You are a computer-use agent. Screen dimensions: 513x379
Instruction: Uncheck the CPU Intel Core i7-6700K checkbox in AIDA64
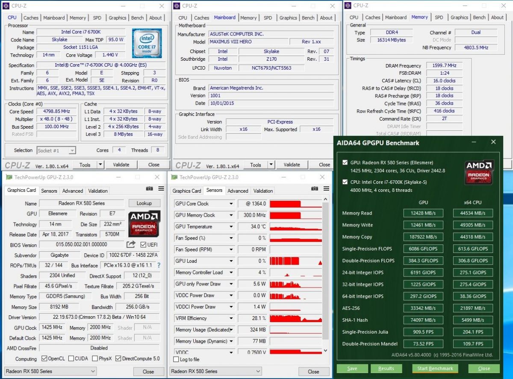(345, 182)
